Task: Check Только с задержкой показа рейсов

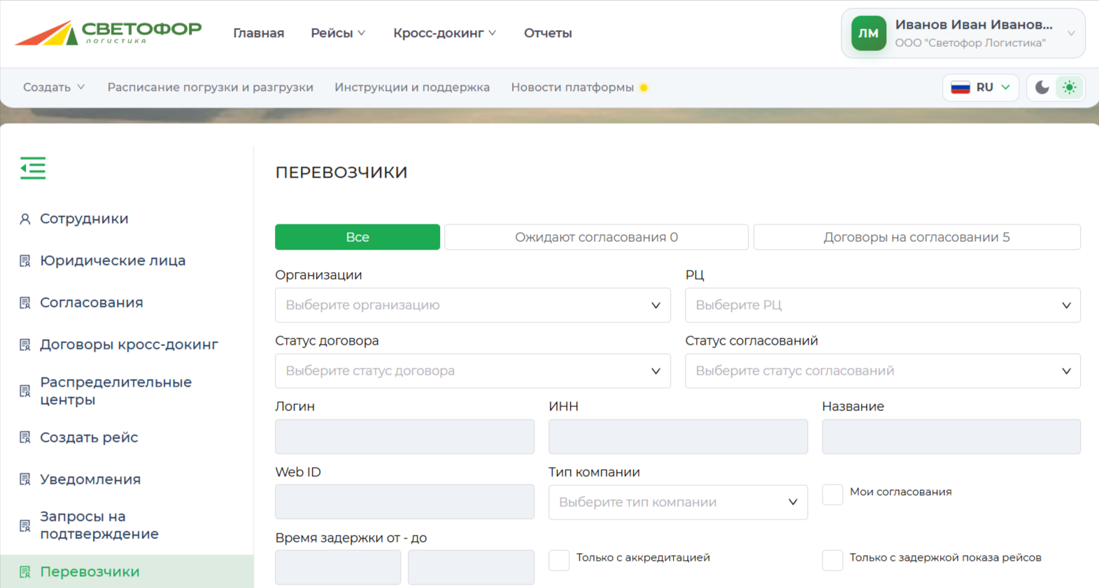Action: coord(832,560)
